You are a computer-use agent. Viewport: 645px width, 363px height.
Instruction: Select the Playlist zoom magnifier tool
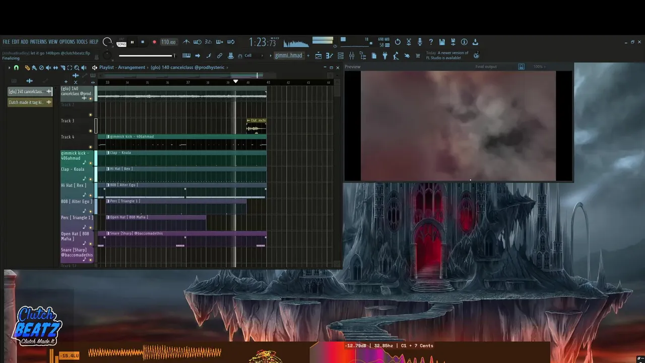[77, 68]
